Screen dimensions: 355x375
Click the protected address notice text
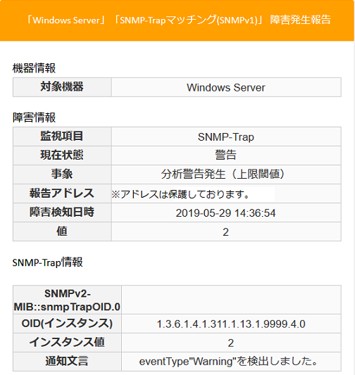180,194
